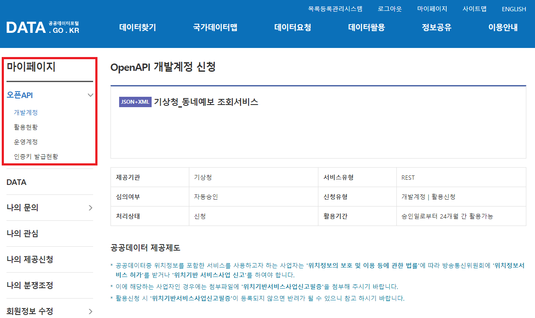The height and width of the screenshot is (318, 535).
Task: Click the 심의여부 label cell
Action: click(149, 197)
